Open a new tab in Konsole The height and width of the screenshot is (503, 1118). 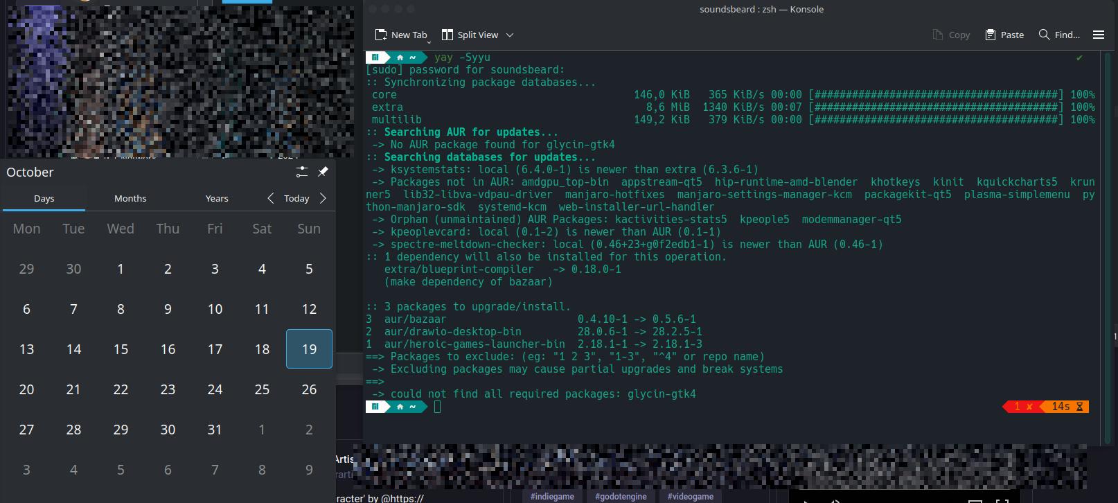tap(400, 35)
